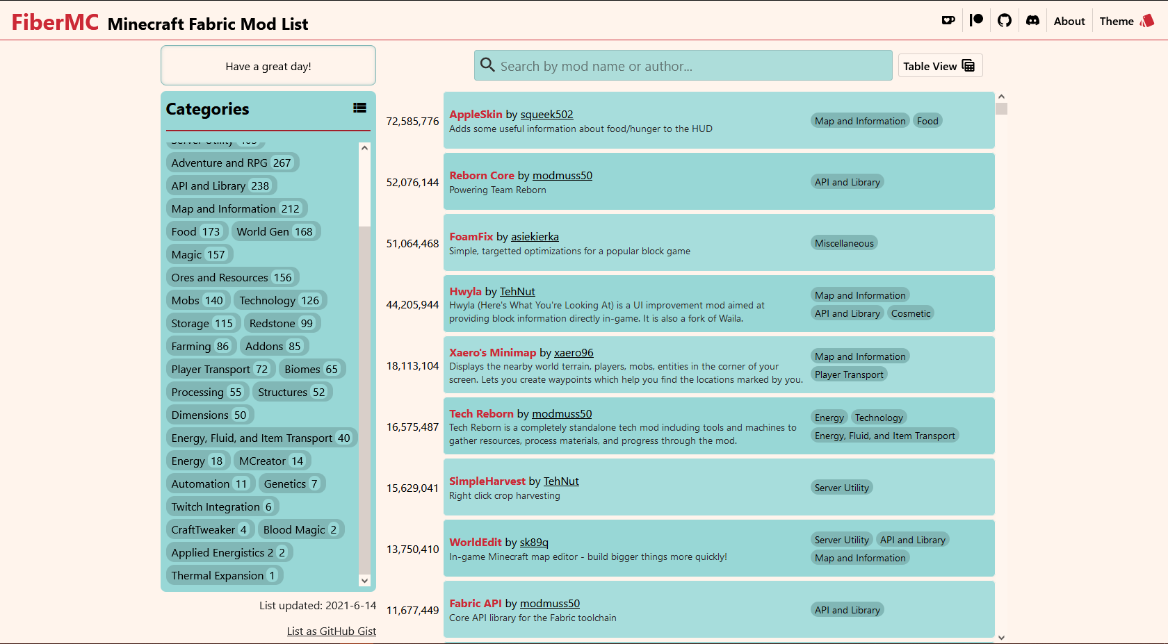Click the search magnifier icon

point(487,65)
